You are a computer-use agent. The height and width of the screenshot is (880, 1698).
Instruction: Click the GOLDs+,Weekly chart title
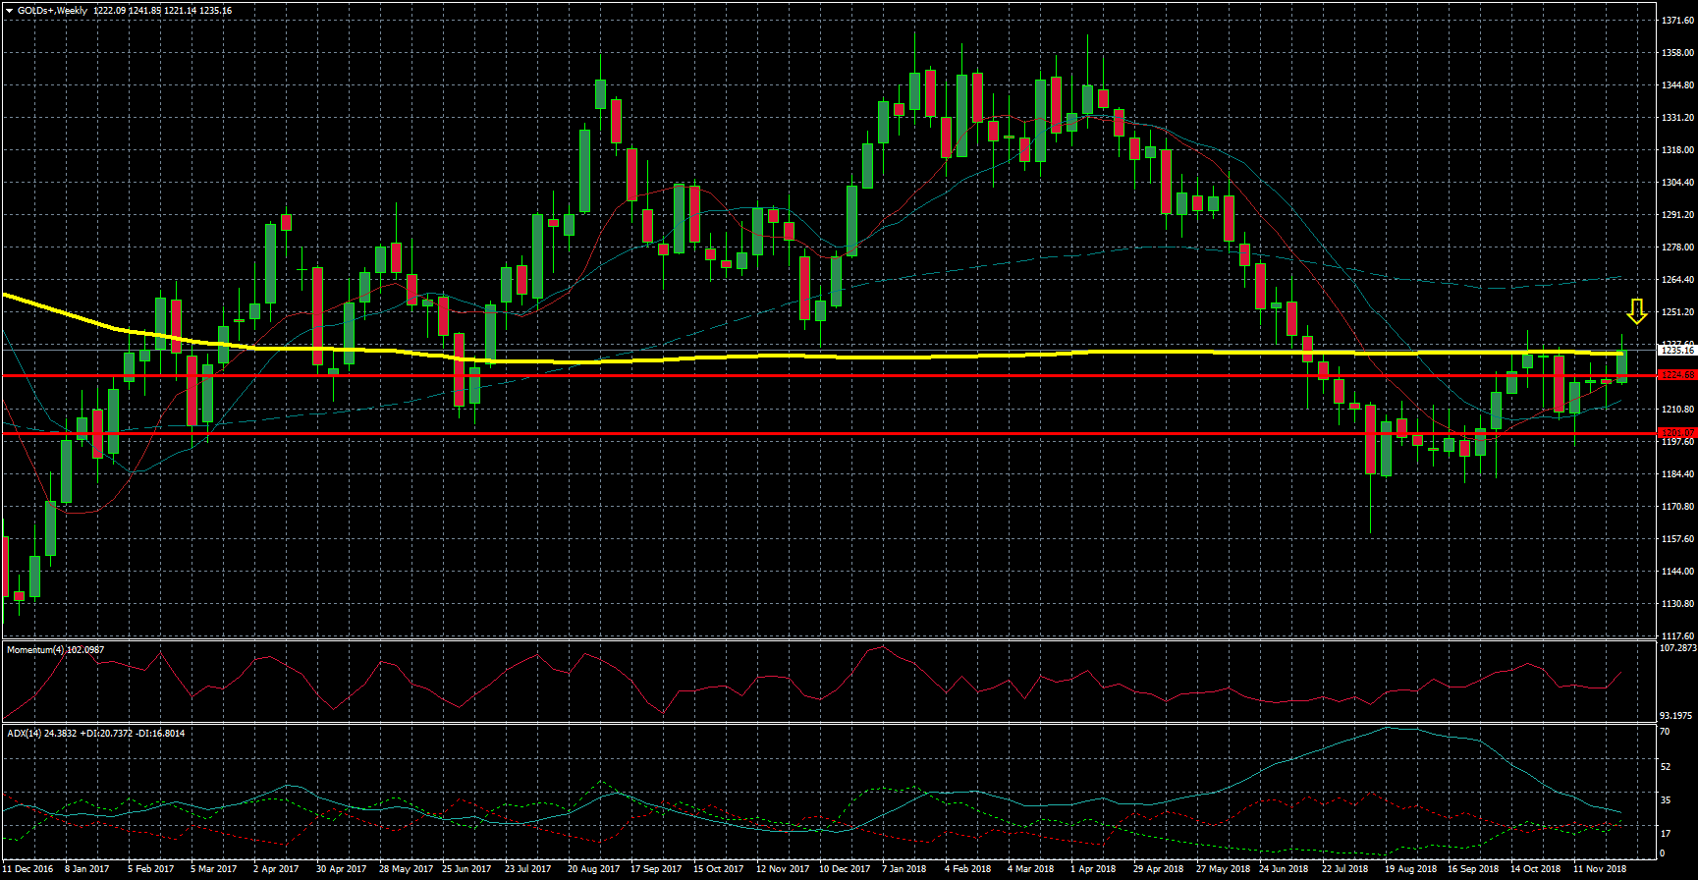[53, 11]
